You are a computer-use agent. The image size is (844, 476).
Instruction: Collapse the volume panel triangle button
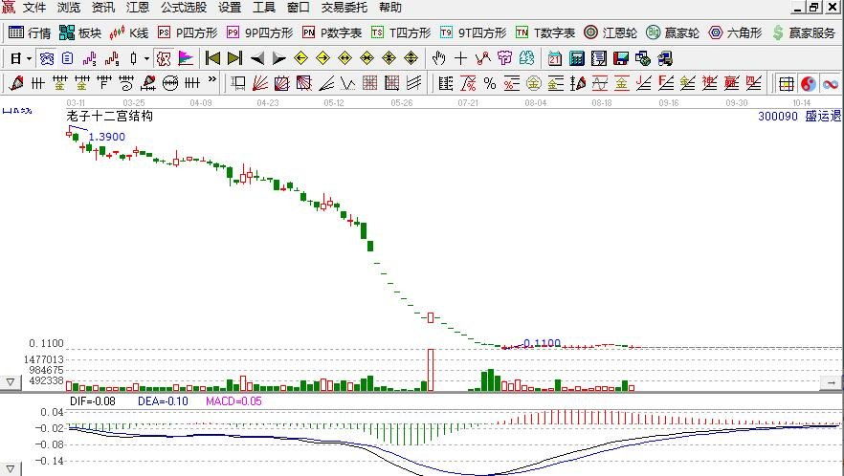pyautogui.click(x=11, y=382)
